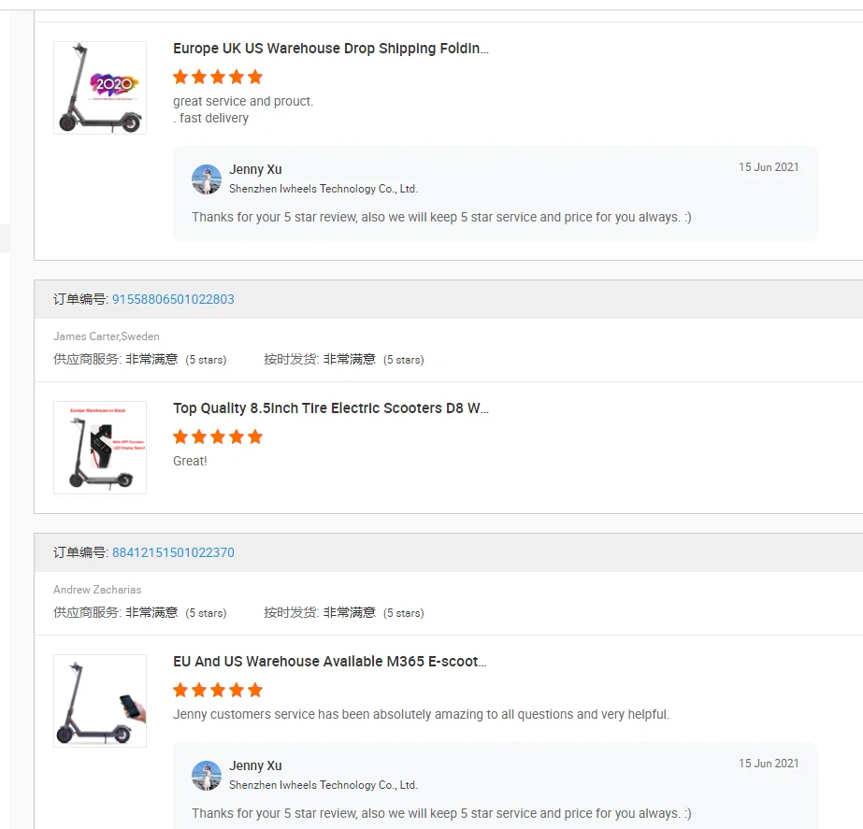Click Jenny Xu's avatar in the first reply
Image resolution: width=863 pixels, height=829 pixels.
(x=207, y=179)
